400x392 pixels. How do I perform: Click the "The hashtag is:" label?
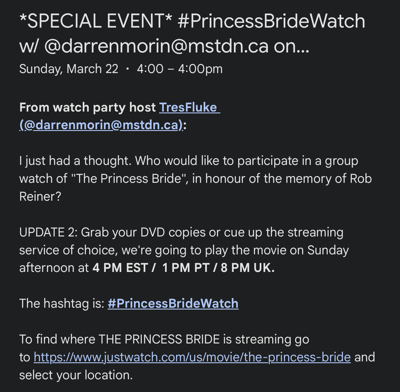click(x=62, y=303)
